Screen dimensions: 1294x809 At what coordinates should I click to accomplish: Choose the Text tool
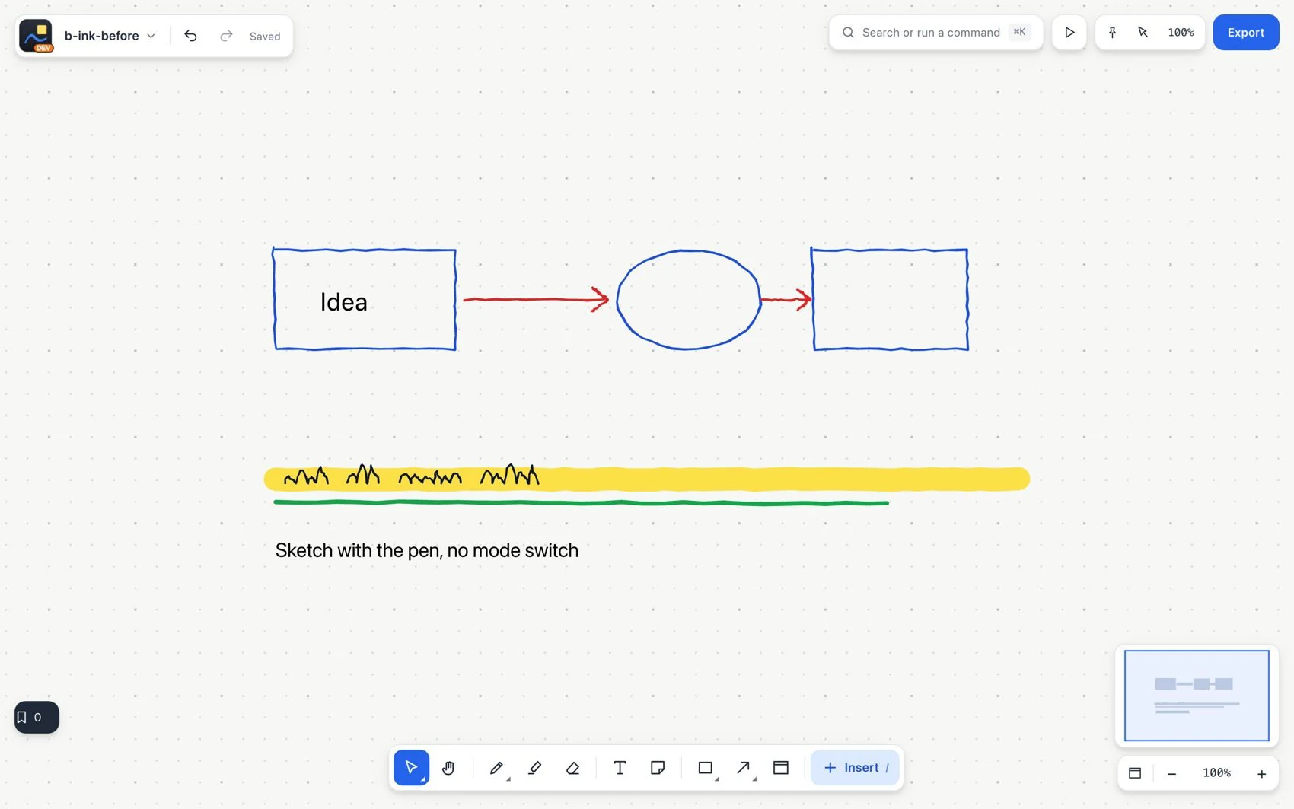(620, 768)
